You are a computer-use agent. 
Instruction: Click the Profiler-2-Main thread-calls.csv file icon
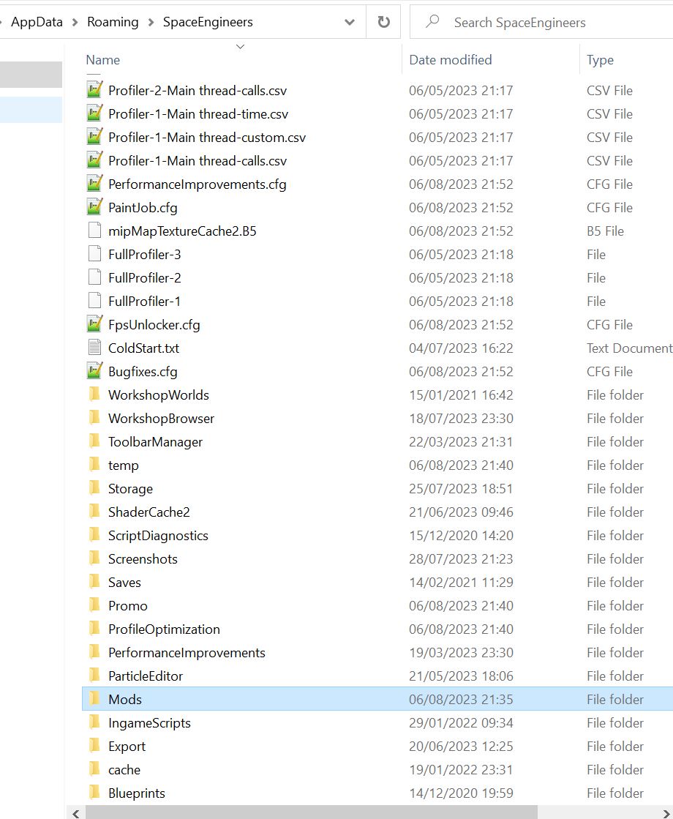click(x=94, y=90)
